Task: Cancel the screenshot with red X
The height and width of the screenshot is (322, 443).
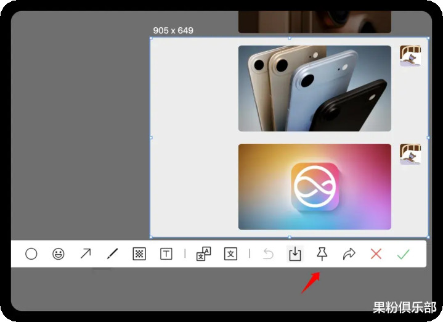Action: pyautogui.click(x=376, y=254)
